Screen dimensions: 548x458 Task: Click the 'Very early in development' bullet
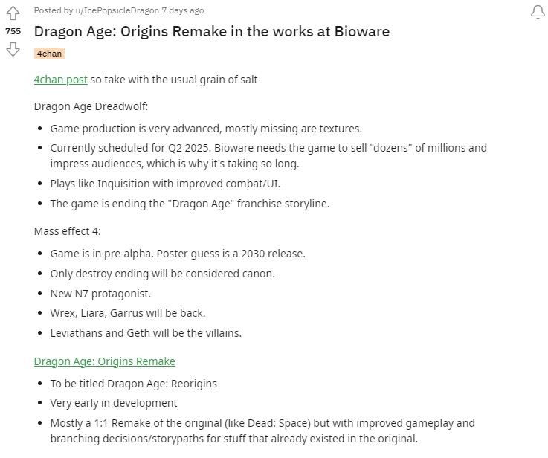[x=114, y=403]
